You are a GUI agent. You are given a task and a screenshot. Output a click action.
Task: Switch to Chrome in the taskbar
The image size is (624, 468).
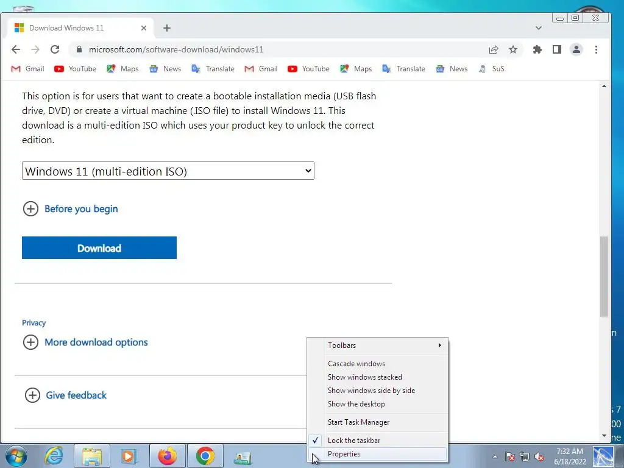(x=205, y=456)
